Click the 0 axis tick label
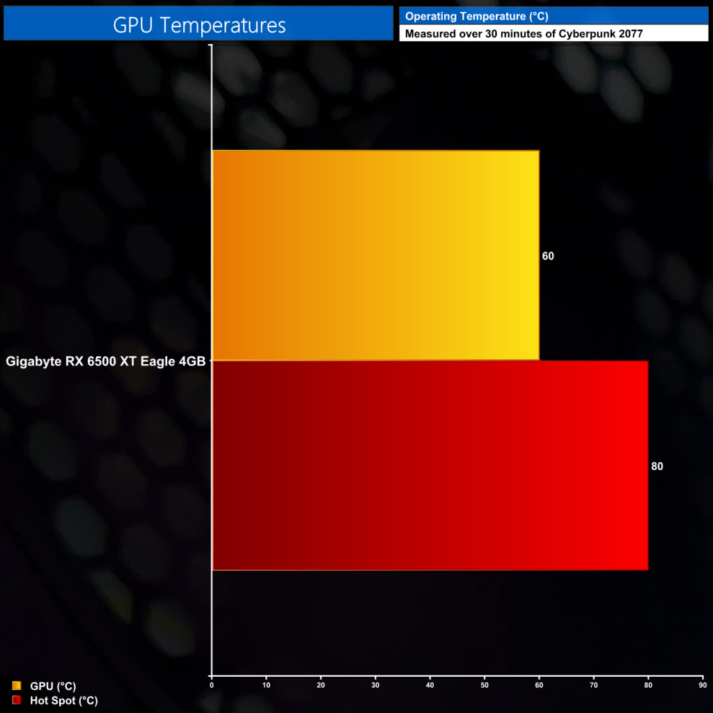This screenshot has height=713, width=713. [212, 685]
